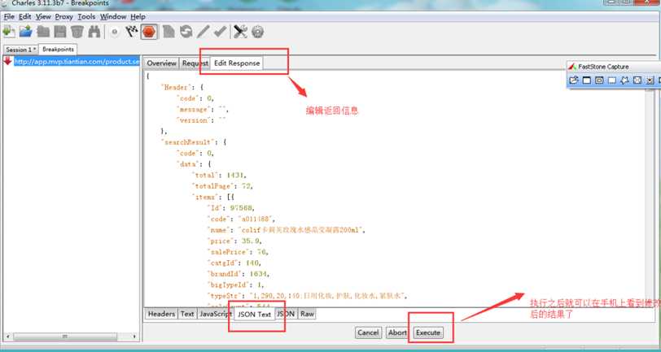The image size is (661, 352).
Task: Repeat the request using the circular arrows icon
Action: coord(186,32)
